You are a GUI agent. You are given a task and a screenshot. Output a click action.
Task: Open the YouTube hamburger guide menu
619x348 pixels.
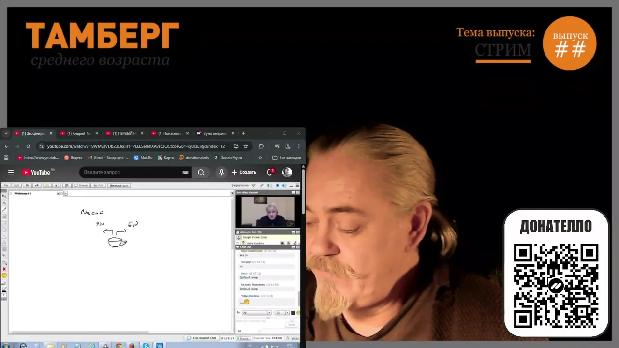[x=11, y=172]
